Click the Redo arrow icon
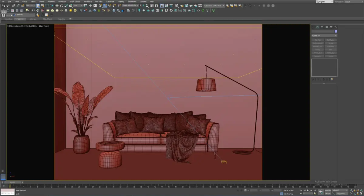The image size is (364, 196). tap(8, 5)
